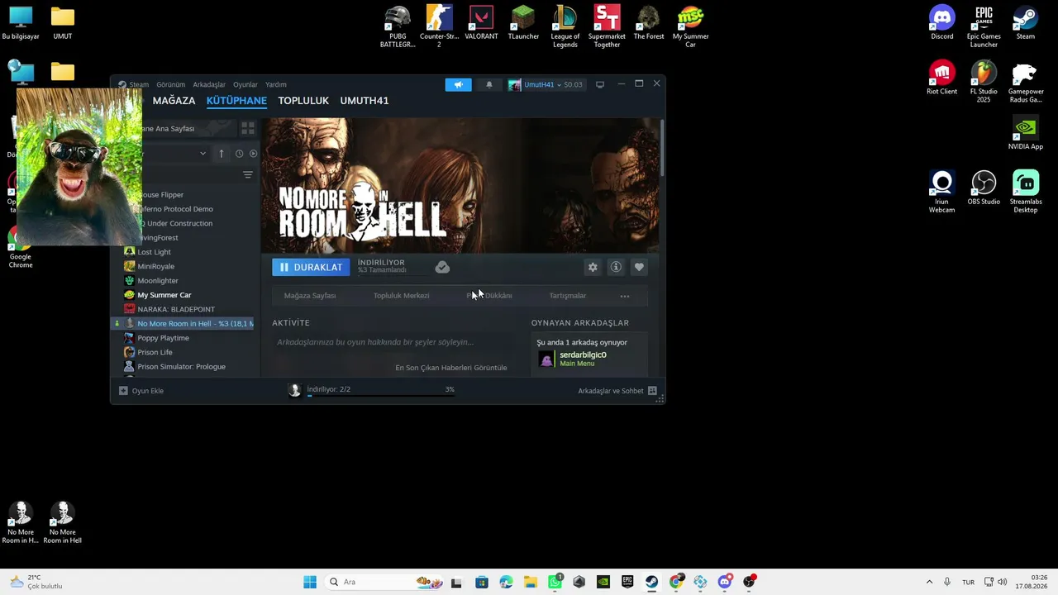Open the My Summer Car desktop shortcut

[x=690, y=26]
